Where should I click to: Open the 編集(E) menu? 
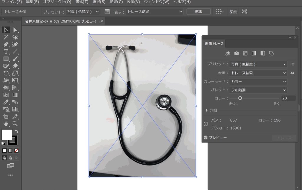pyautogui.click(x=32, y=2)
